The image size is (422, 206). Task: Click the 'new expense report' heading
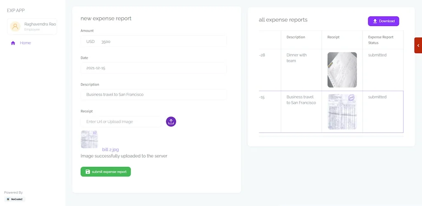pyautogui.click(x=106, y=18)
